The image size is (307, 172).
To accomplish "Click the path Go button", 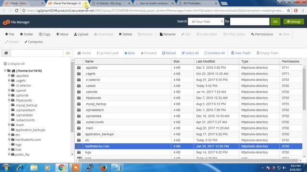I will [x=68, y=53].
